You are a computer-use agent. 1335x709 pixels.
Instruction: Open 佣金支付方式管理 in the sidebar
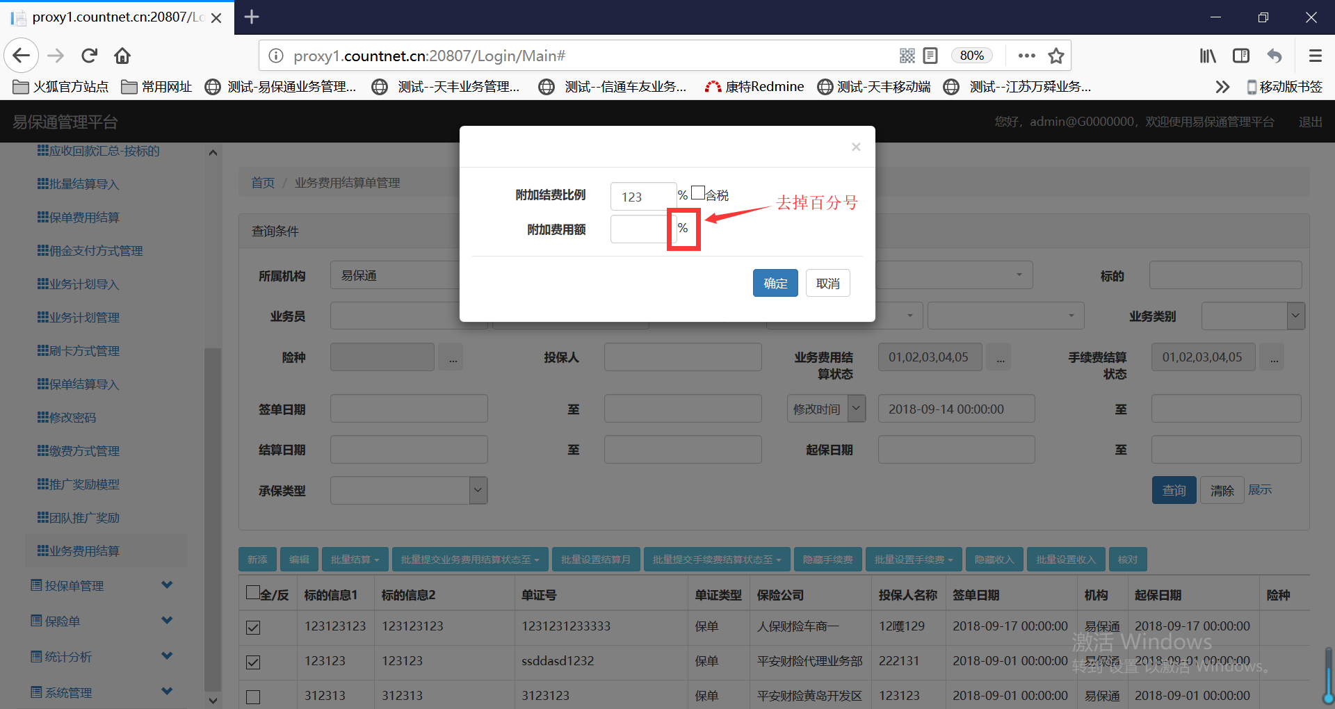tap(90, 251)
